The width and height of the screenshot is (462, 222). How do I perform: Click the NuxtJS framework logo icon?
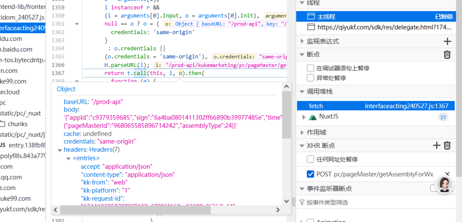point(313,117)
